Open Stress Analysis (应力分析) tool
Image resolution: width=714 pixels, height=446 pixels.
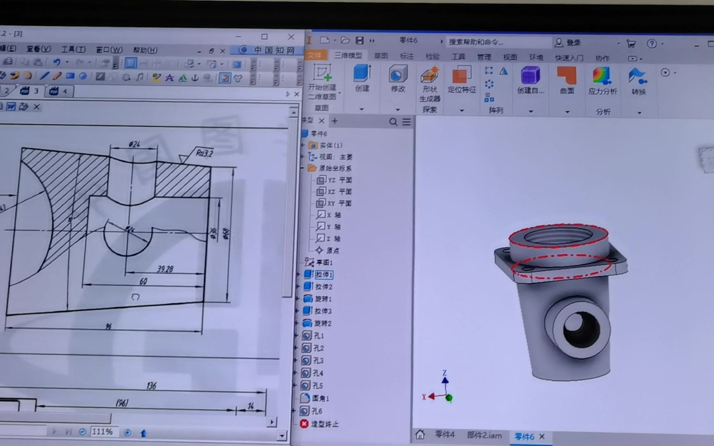(x=602, y=81)
